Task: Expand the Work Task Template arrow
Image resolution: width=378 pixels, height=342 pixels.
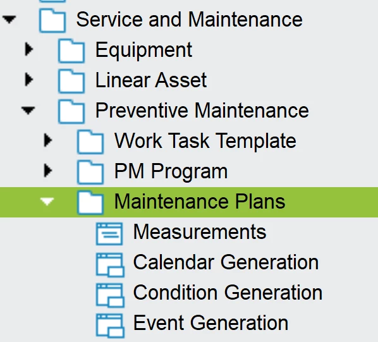Action: point(48,140)
